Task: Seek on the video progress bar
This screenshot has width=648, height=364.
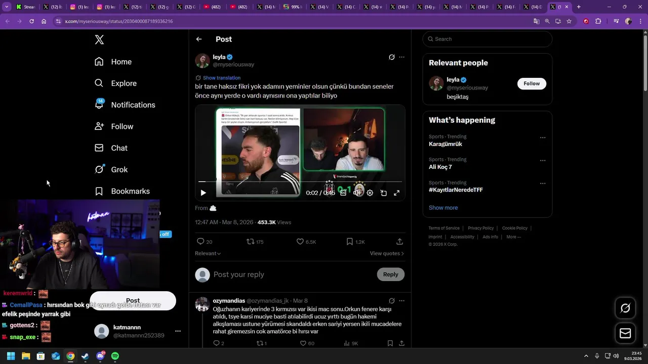Action: 300,181
